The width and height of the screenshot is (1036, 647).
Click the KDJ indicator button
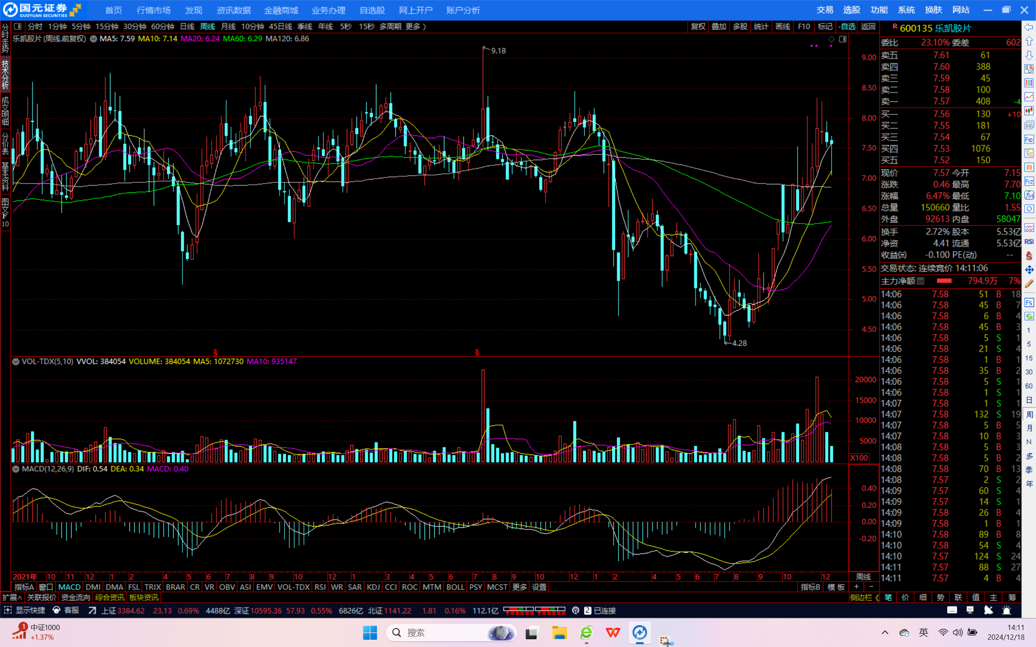coord(373,587)
